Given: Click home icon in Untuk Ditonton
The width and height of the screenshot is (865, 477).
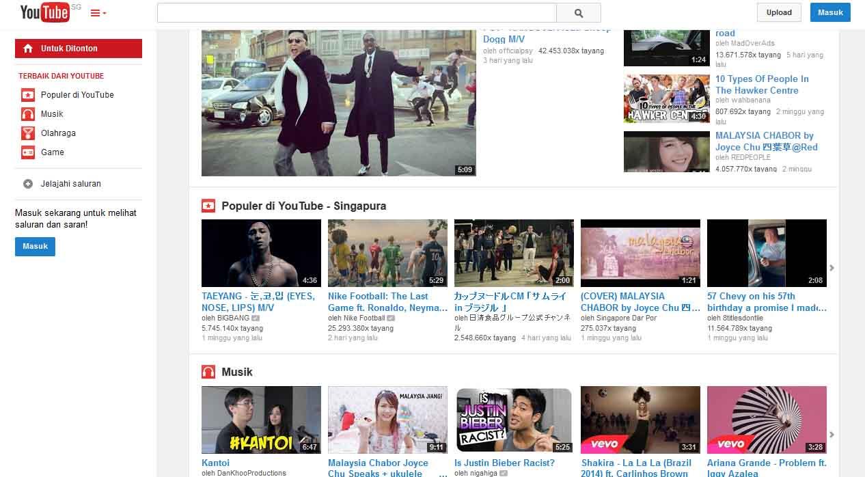Looking at the screenshot, I should (x=27, y=49).
